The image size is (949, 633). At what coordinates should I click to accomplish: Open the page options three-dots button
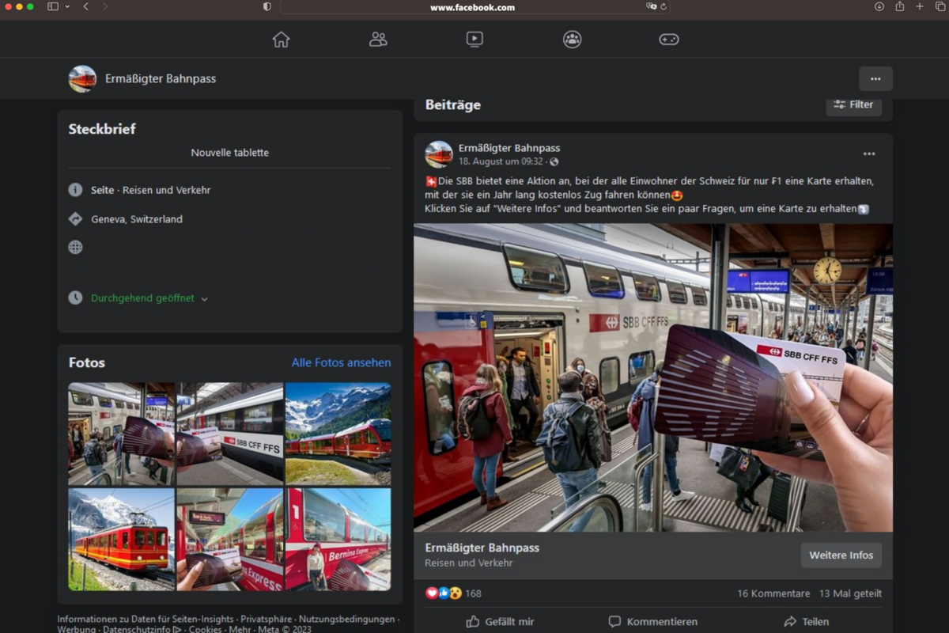875,79
